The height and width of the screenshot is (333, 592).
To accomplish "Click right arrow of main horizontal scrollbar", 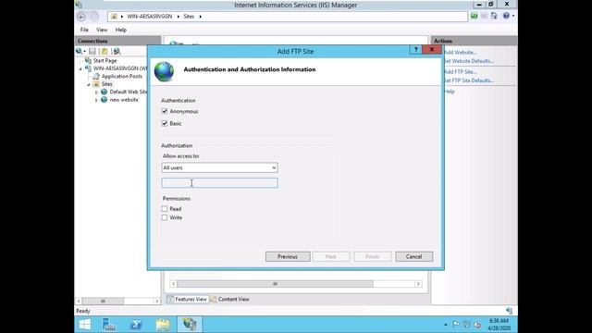I will click(x=418, y=284).
